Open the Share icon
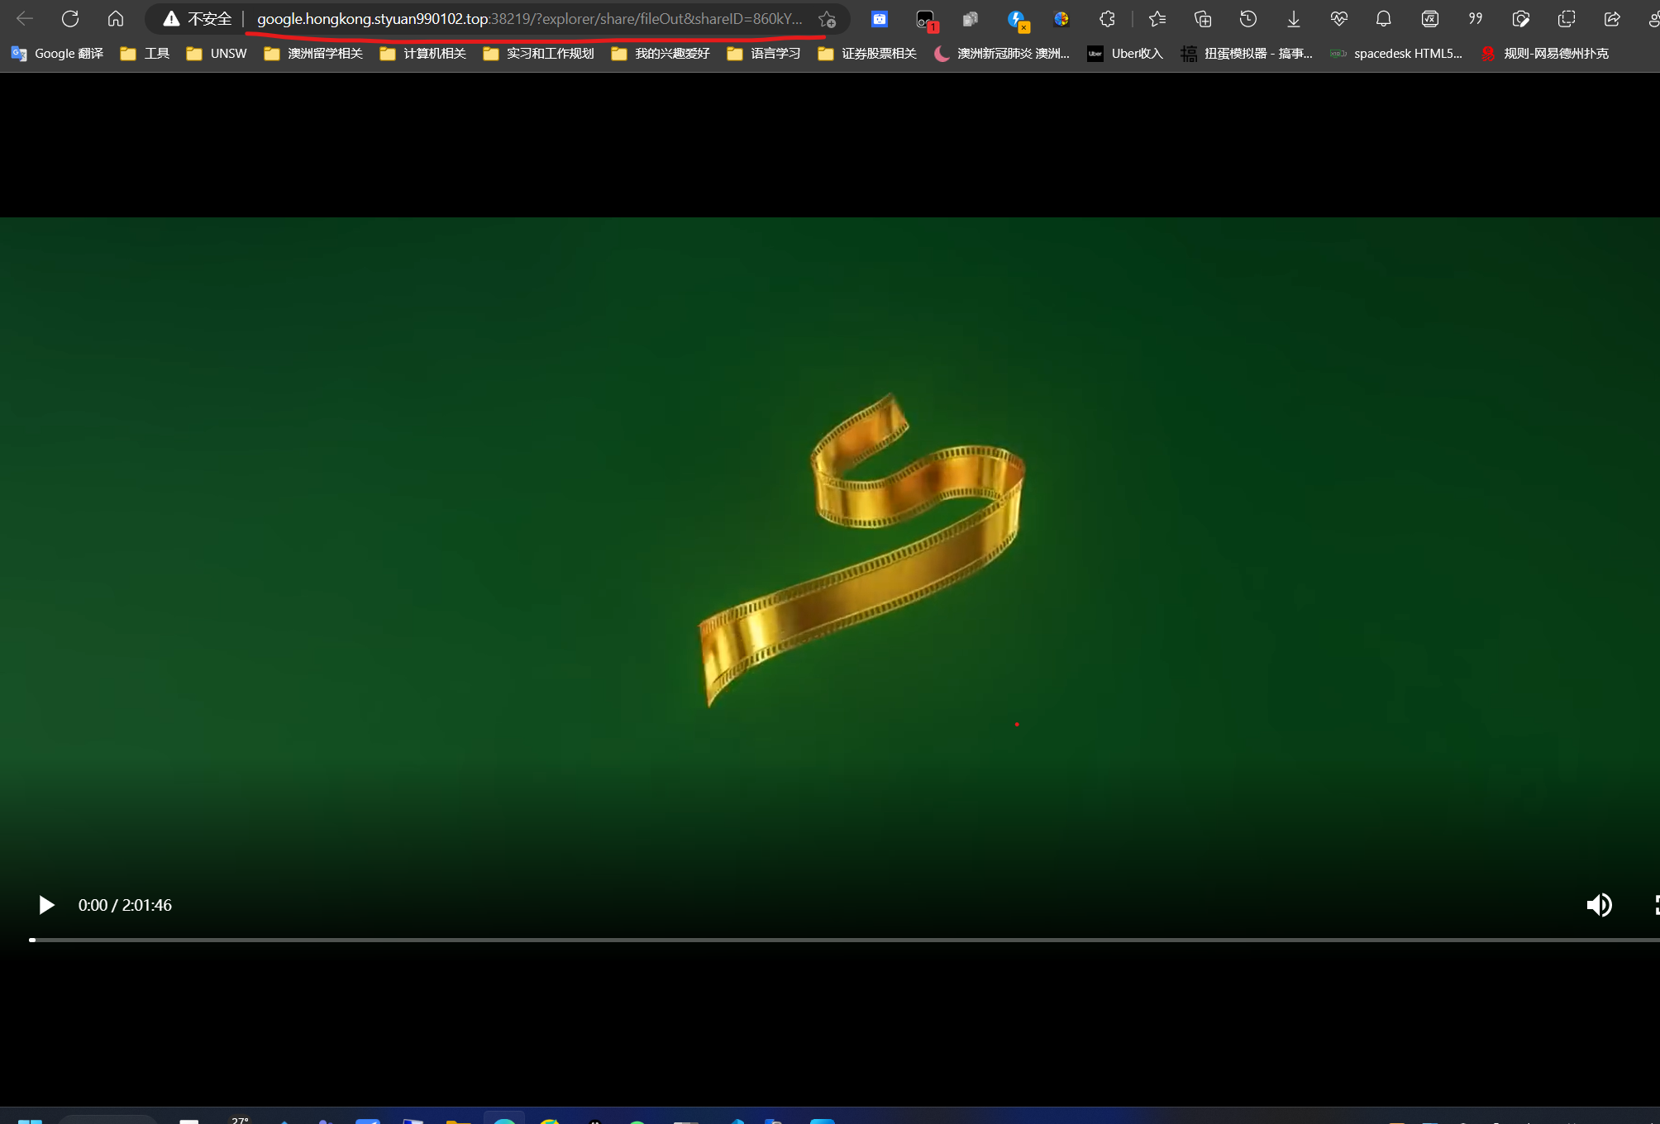The width and height of the screenshot is (1660, 1124). click(1612, 18)
